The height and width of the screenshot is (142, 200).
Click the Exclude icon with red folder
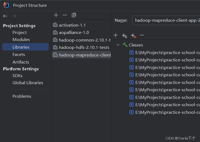point(133,35)
